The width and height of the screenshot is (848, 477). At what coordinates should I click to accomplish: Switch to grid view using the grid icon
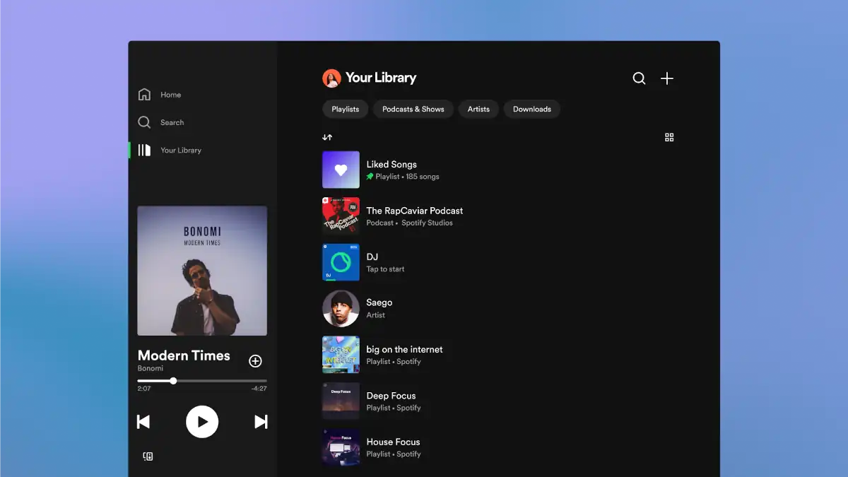[x=669, y=137]
